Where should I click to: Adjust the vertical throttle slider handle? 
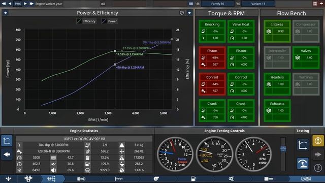pyautogui.click(x=283, y=149)
